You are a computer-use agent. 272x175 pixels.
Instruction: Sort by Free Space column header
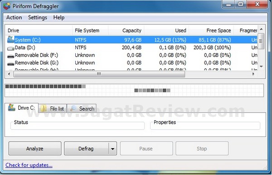211,30
